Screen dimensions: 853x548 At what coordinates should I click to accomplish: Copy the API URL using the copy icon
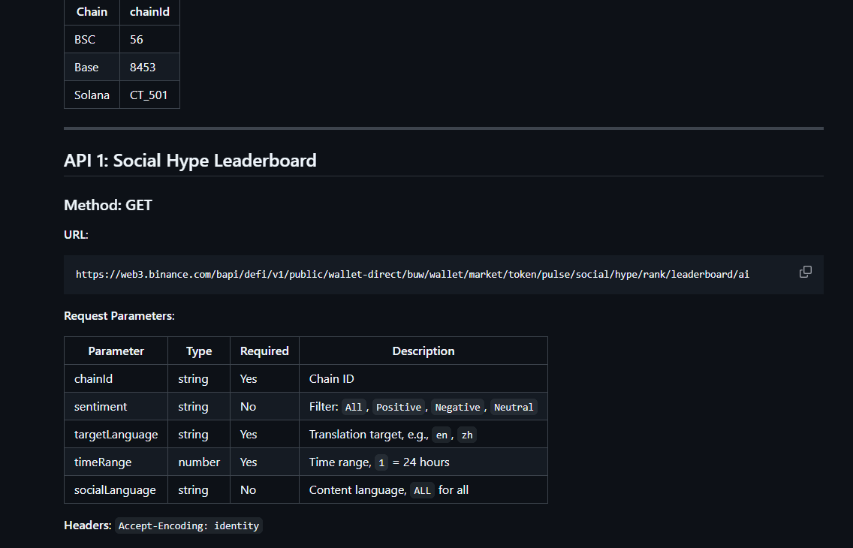(805, 272)
